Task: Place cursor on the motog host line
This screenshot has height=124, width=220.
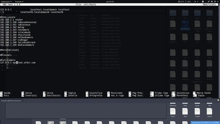Action: click(12, 27)
